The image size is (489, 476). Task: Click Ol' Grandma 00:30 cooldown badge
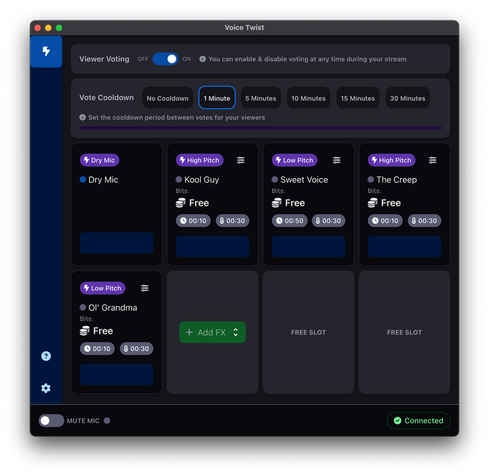(x=137, y=349)
